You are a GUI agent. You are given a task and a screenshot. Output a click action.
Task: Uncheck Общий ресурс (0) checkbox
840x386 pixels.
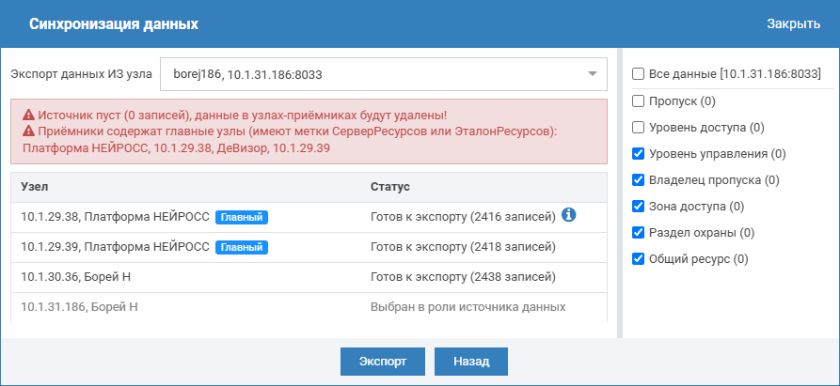pos(638,259)
